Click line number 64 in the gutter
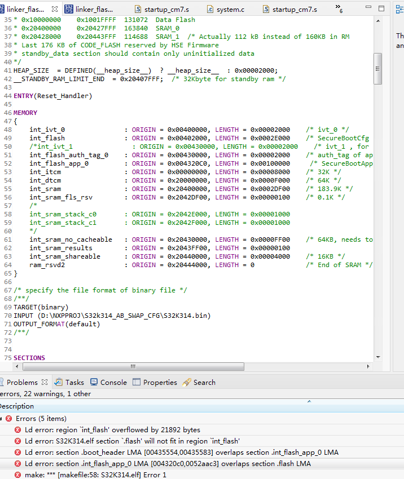 pos(8,265)
